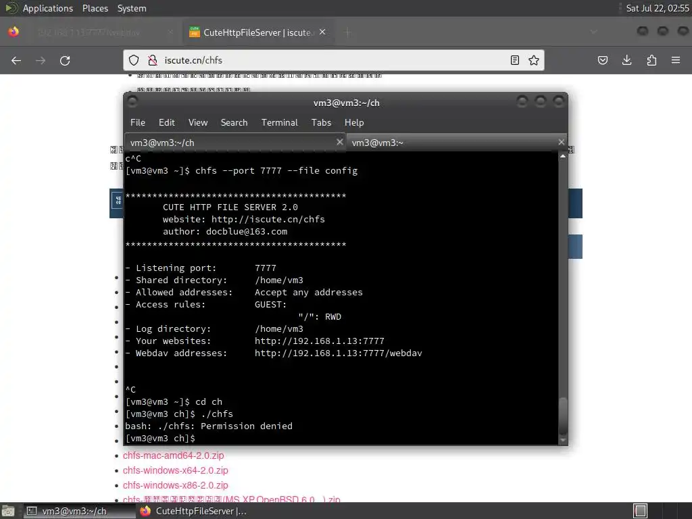Switch to CuteHttpFileServer taskbar button
Screen dimensions: 692x519
point(194,511)
